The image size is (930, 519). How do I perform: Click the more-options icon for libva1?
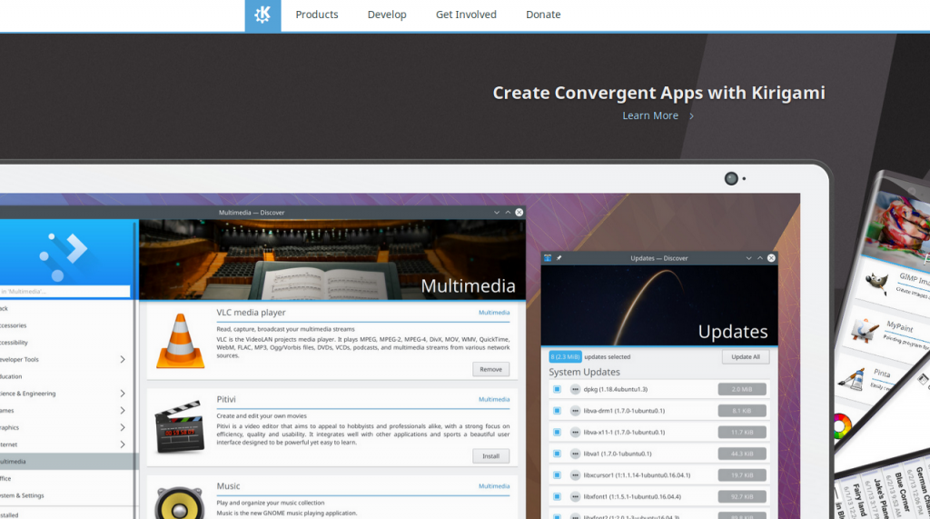pyautogui.click(x=575, y=454)
